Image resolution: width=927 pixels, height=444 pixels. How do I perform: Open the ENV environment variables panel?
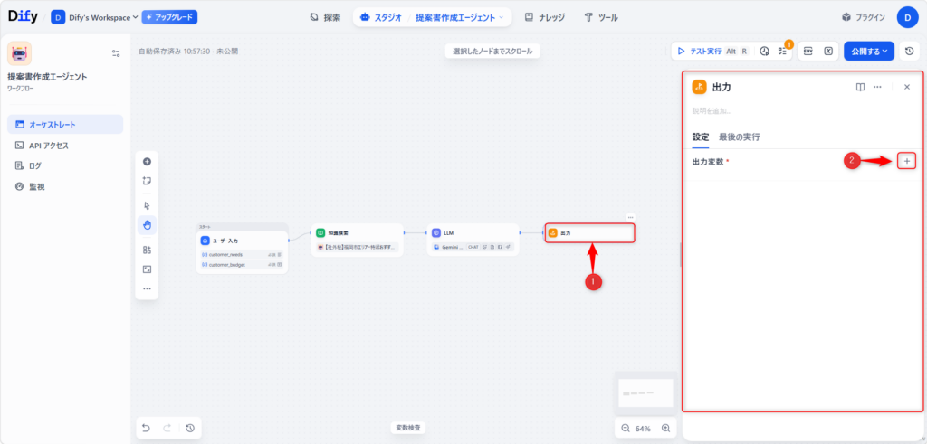pyautogui.click(x=808, y=52)
